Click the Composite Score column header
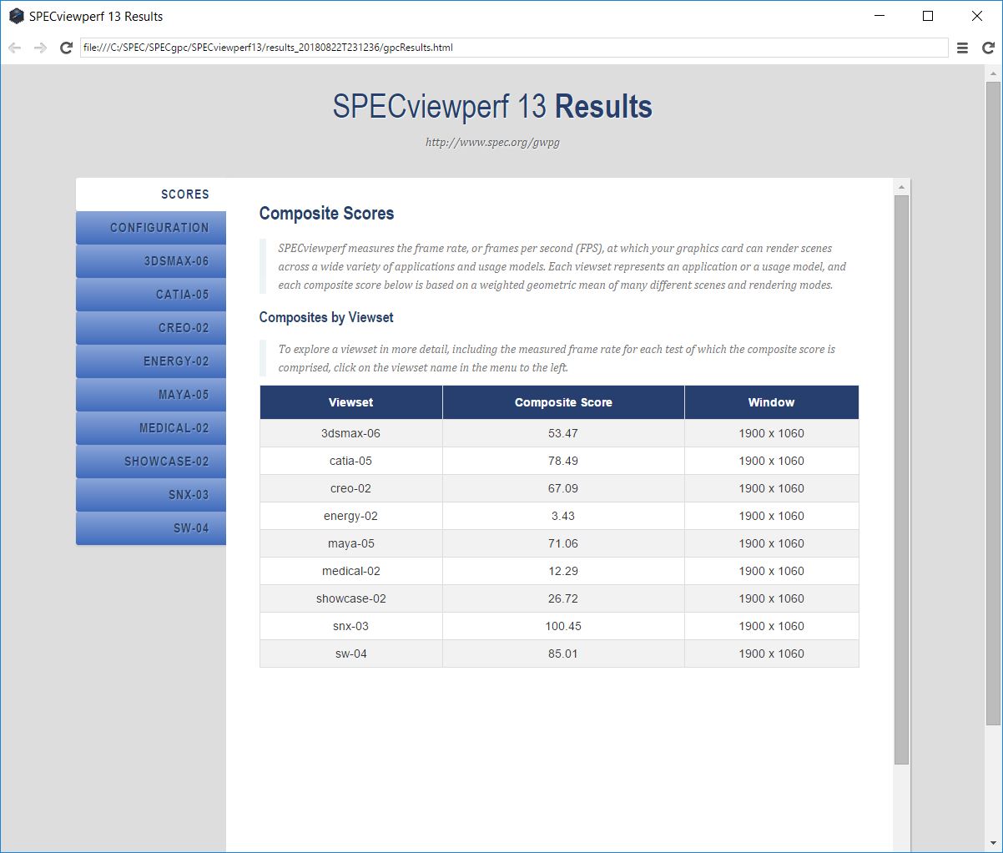 (563, 402)
